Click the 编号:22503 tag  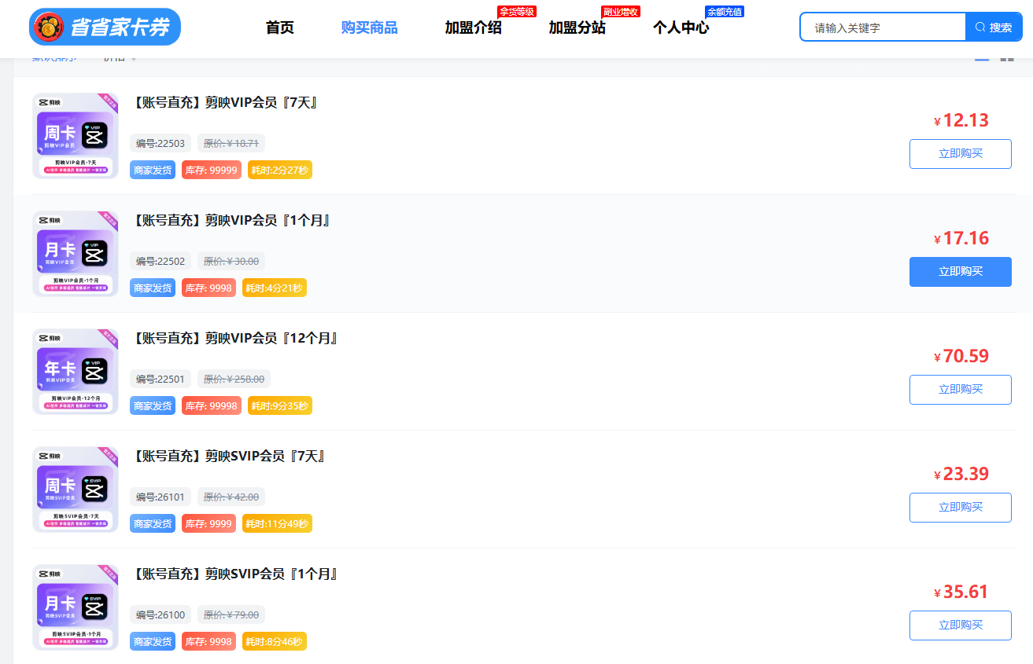pos(160,143)
